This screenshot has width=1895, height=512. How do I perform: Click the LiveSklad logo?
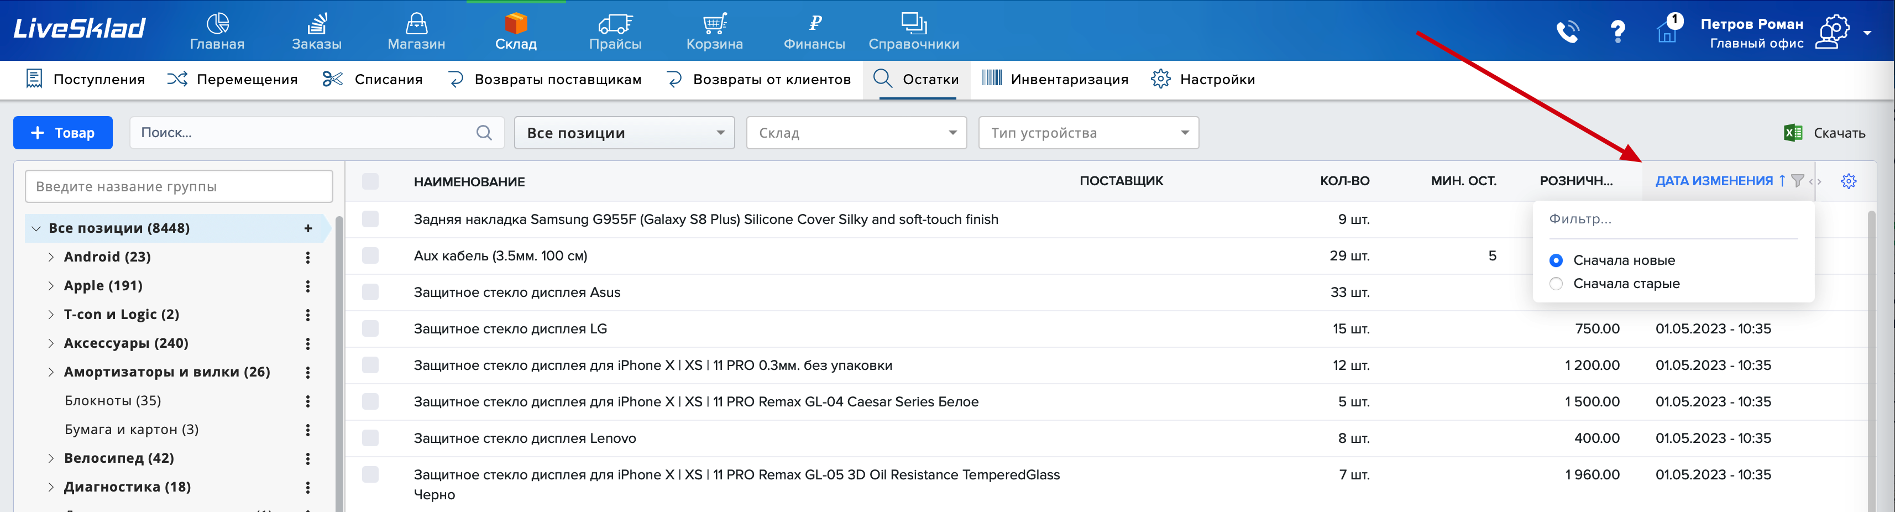pos(80,28)
